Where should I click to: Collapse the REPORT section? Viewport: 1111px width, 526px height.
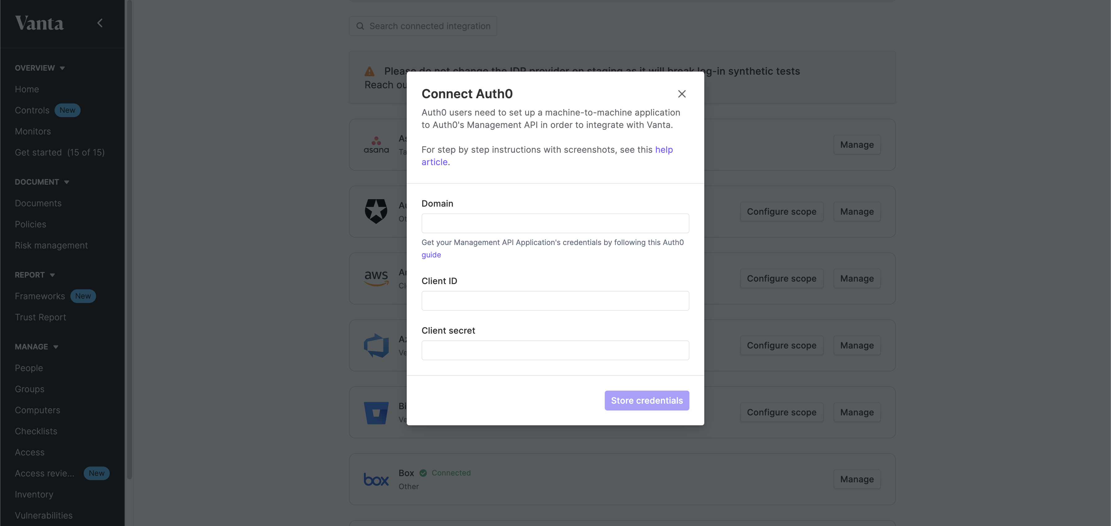pyautogui.click(x=34, y=275)
